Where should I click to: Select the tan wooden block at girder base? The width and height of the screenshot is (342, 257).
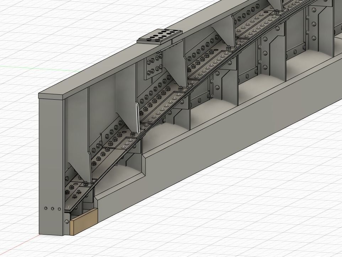click(x=83, y=222)
